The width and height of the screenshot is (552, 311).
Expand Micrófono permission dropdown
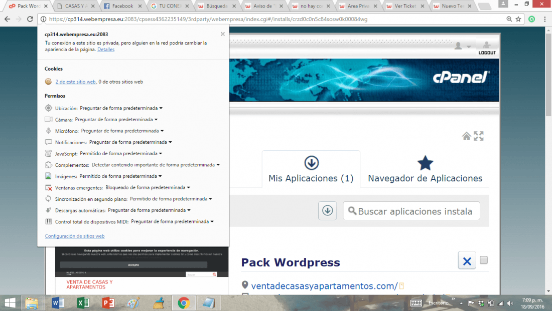122,131
